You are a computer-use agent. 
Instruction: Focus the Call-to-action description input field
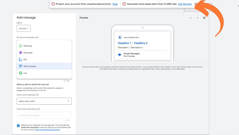pos(44,115)
